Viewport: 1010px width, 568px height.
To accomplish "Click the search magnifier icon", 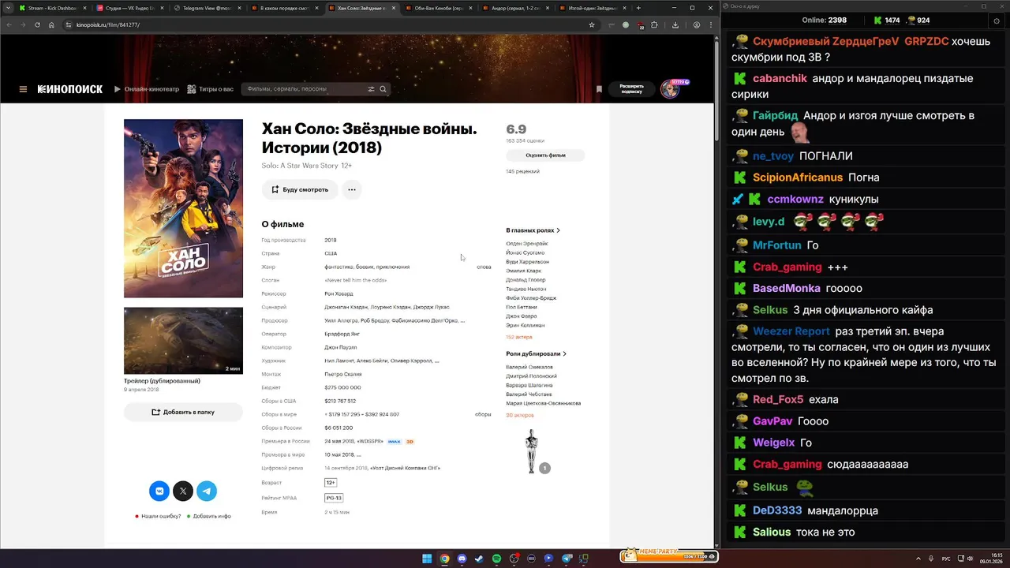I will (x=384, y=89).
